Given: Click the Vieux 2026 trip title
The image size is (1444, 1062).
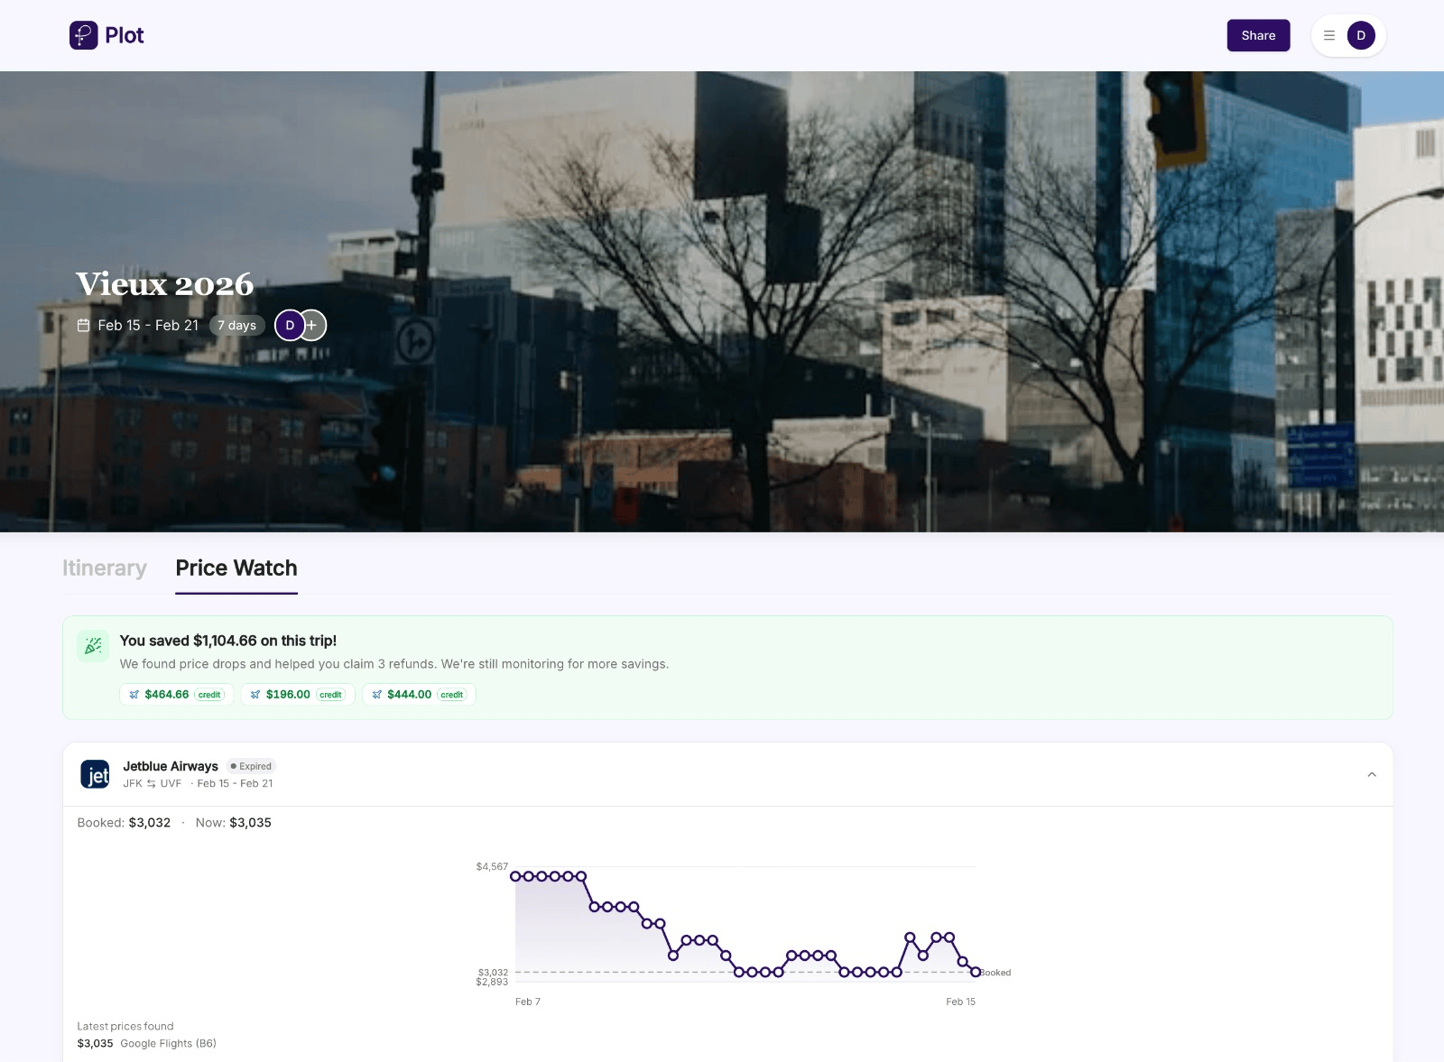Looking at the screenshot, I should [x=164, y=284].
